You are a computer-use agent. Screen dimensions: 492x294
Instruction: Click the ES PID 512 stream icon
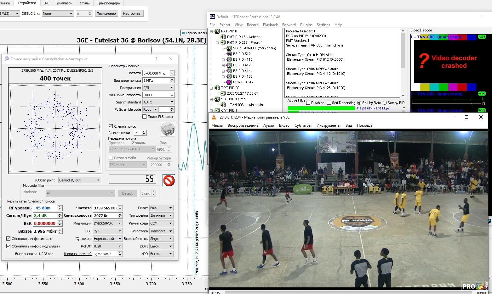(229, 54)
